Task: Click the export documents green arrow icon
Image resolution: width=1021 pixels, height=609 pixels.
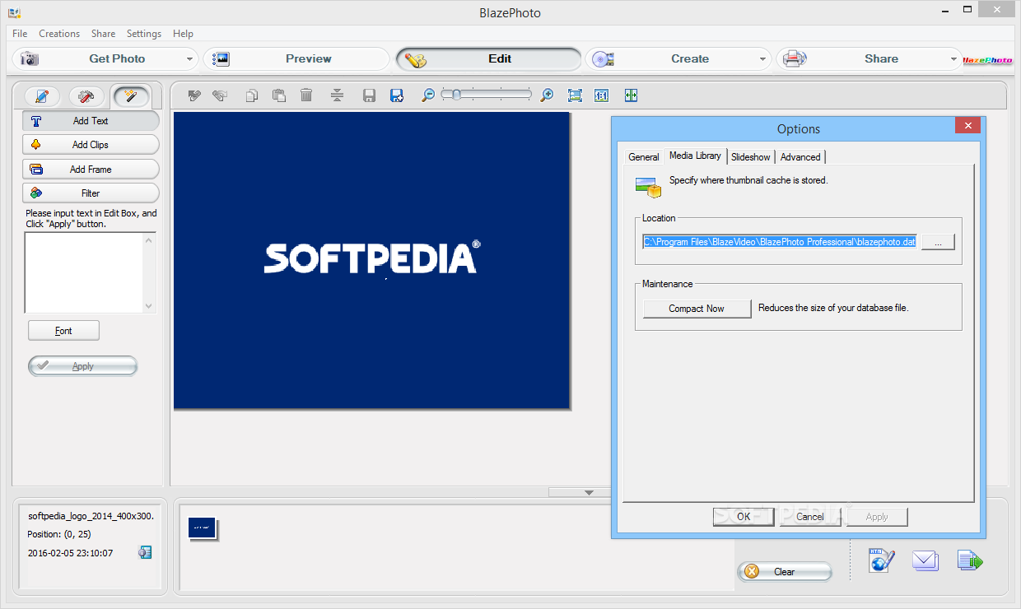Action: pyautogui.click(x=970, y=560)
